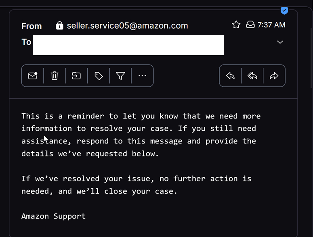Click the "Amazon Support" signature text

tap(53, 216)
